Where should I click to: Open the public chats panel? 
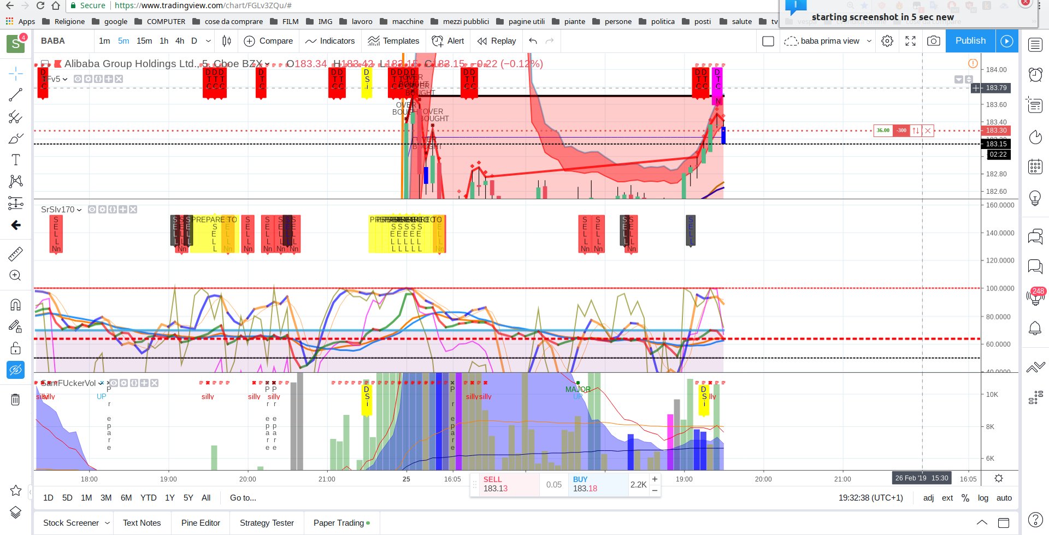coord(1035,236)
